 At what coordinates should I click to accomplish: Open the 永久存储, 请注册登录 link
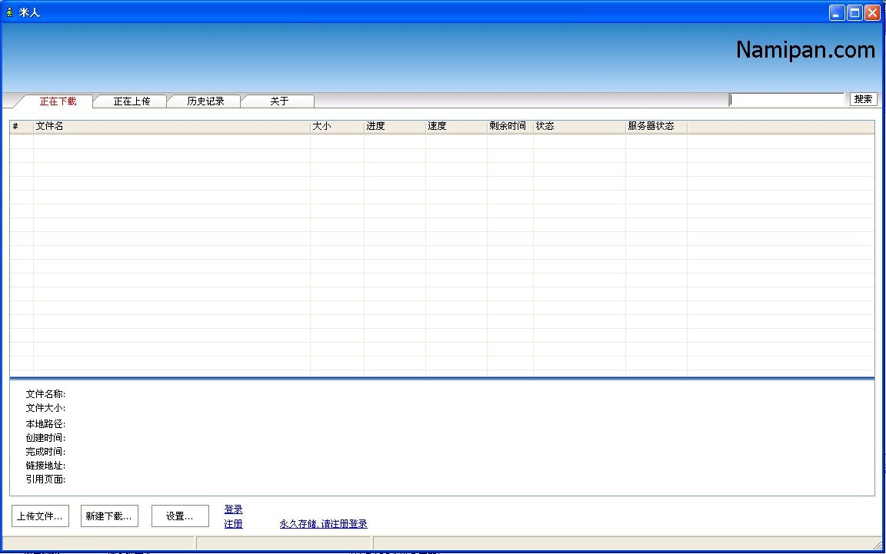pyautogui.click(x=323, y=524)
